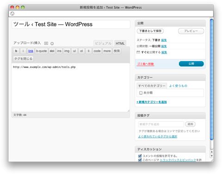Click 新規カテゴリーを追加 link
The width and height of the screenshot is (222, 174).
tap(152, 102)
